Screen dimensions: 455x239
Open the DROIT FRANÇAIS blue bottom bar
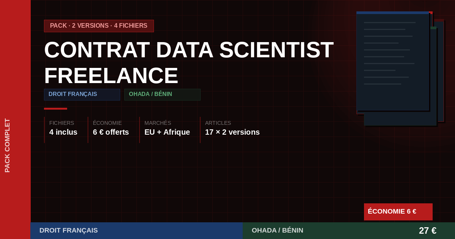[136, 231]
